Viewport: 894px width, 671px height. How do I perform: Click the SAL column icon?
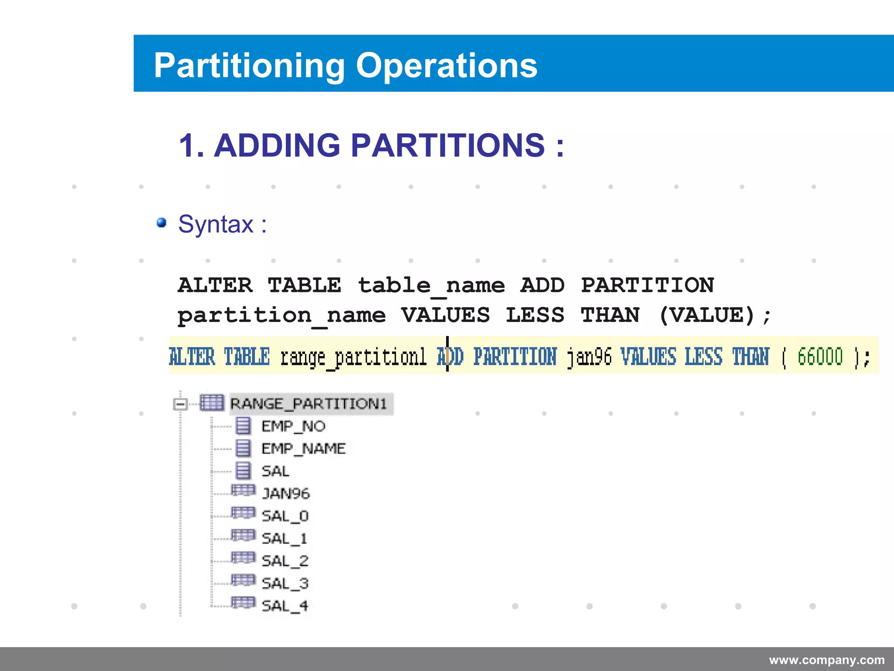[x=243, y=470]
